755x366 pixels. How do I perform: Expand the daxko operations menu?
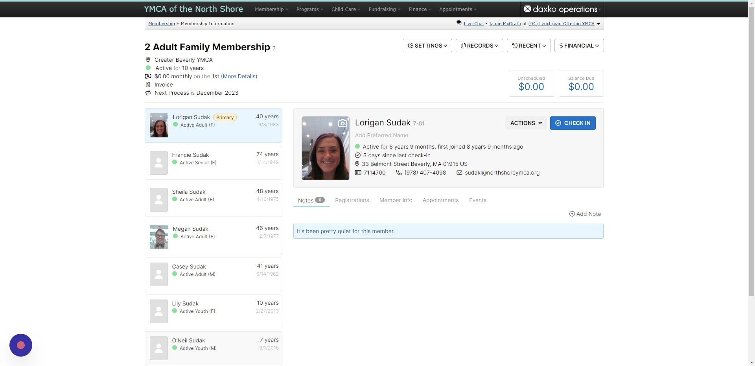click(562, 9)
